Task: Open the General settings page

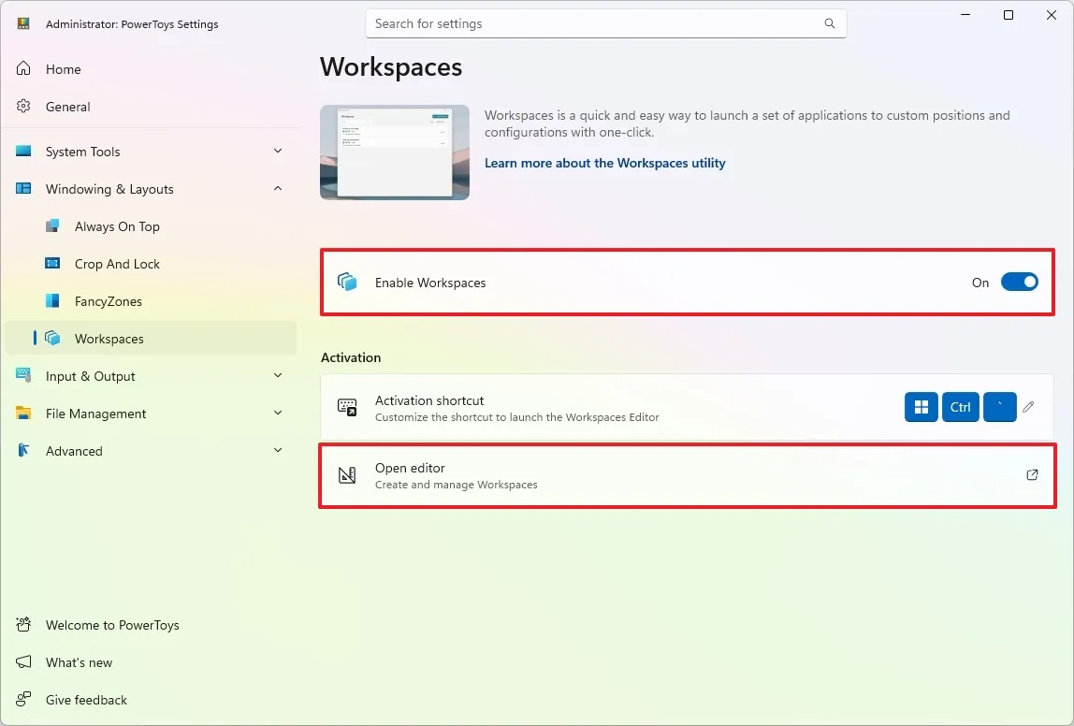Action: pos(65,106)
